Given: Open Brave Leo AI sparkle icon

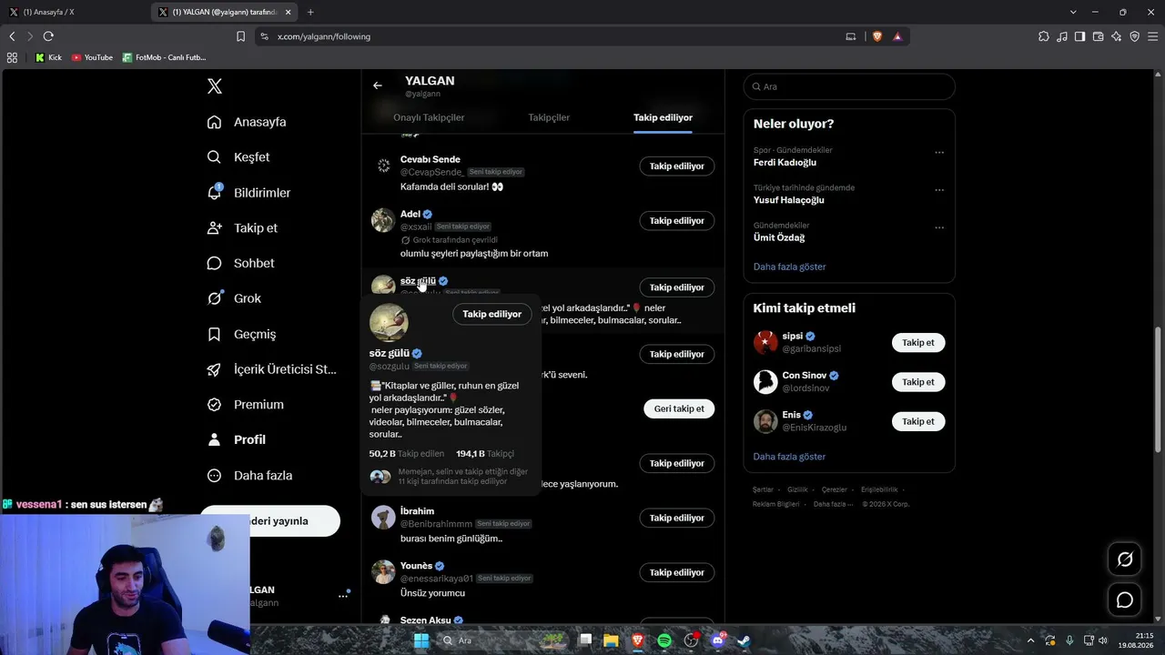Looking at the screenshot, I should click(x=1117, y=36).
